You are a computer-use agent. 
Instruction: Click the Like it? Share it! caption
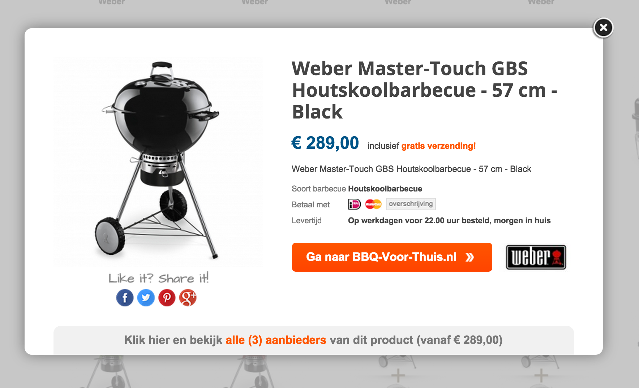pyautogui.click(x=159, y=278)
